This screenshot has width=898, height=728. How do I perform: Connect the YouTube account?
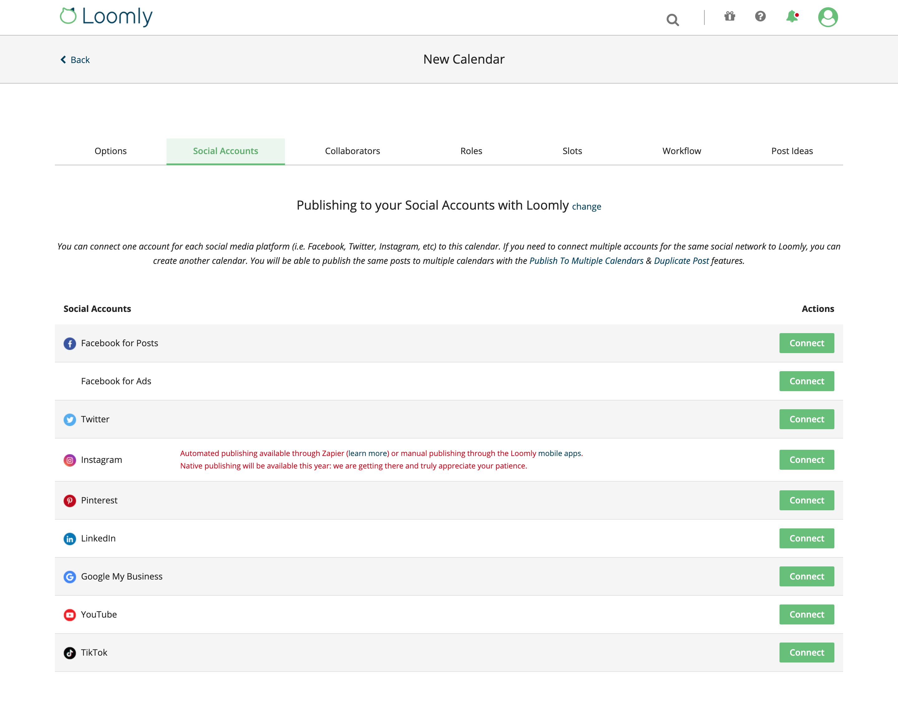(x=806, y=614)
